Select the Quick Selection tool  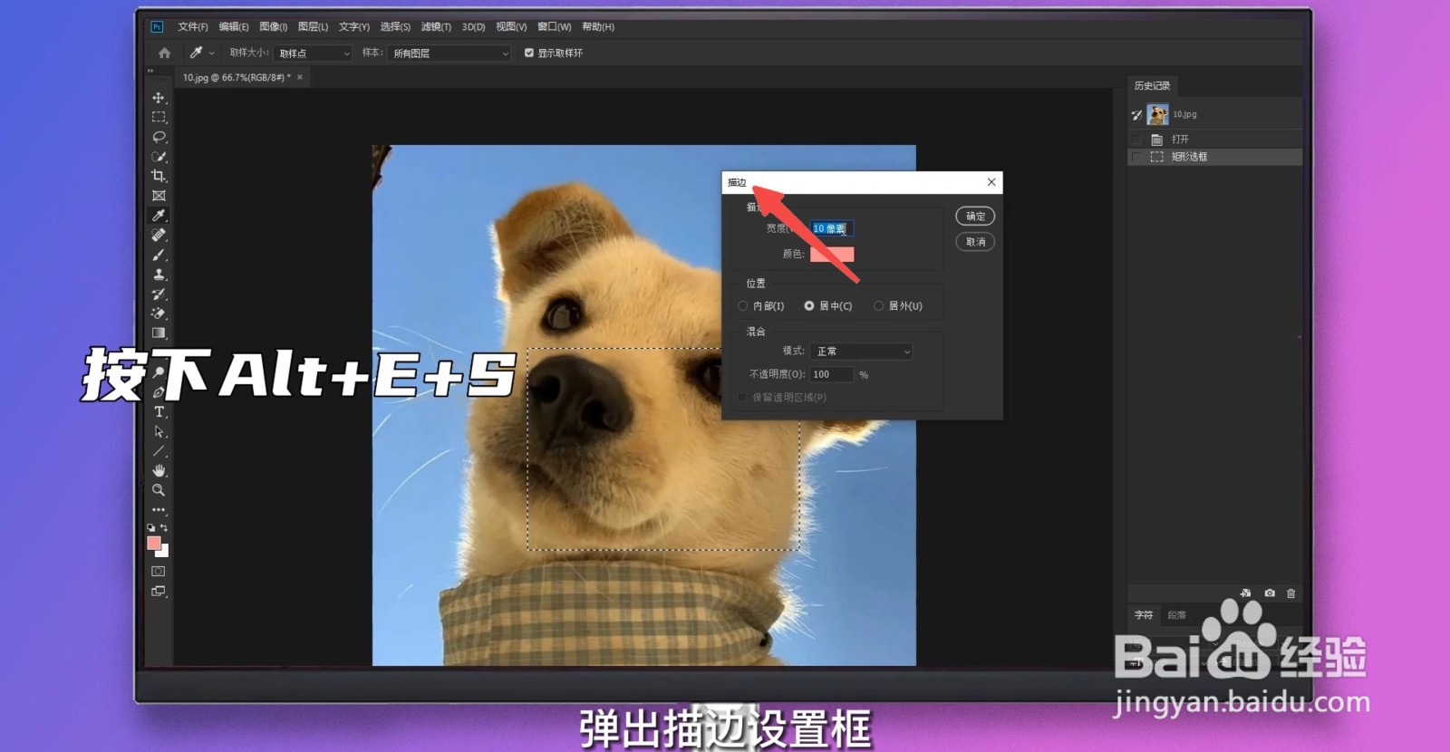pyautogui.click(x=159, y=157)
